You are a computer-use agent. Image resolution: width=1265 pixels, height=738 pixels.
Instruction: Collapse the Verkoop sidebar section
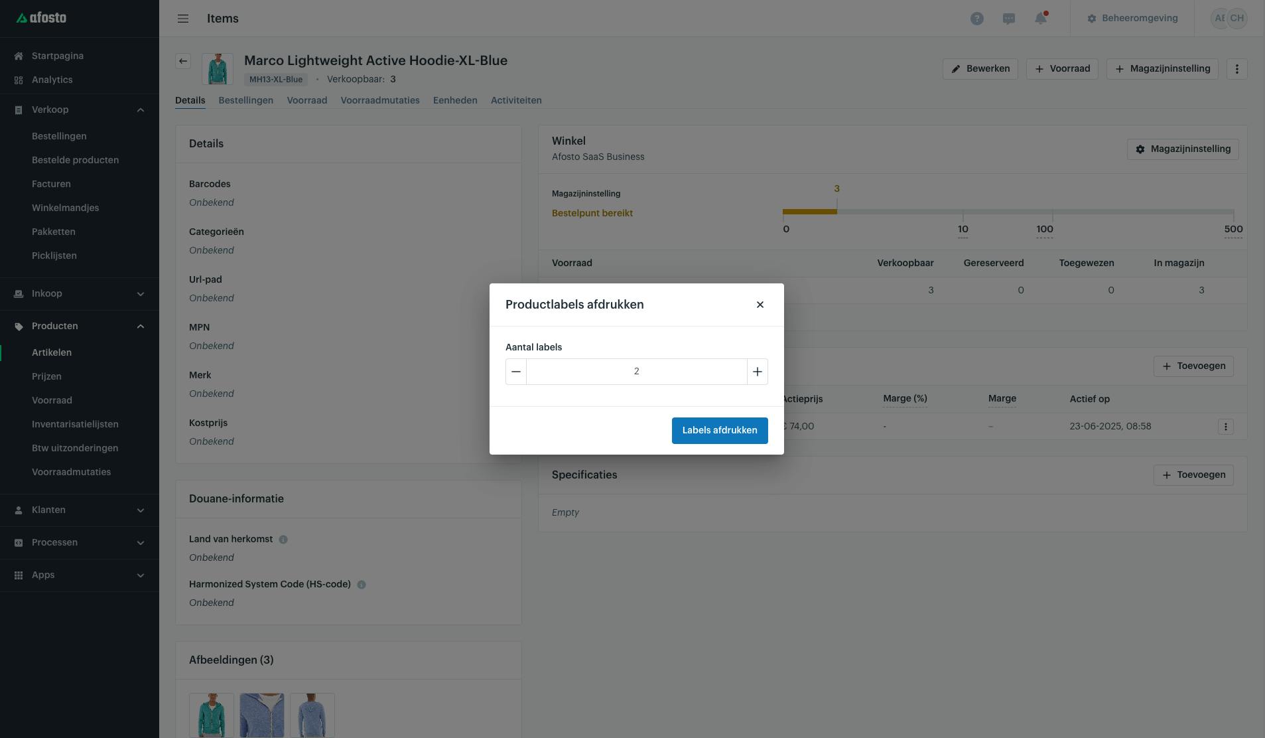click(x=140, y=110)
